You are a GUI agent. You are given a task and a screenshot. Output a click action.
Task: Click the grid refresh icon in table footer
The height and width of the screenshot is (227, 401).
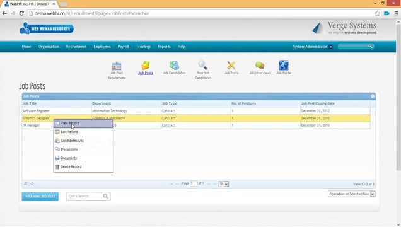32,183
